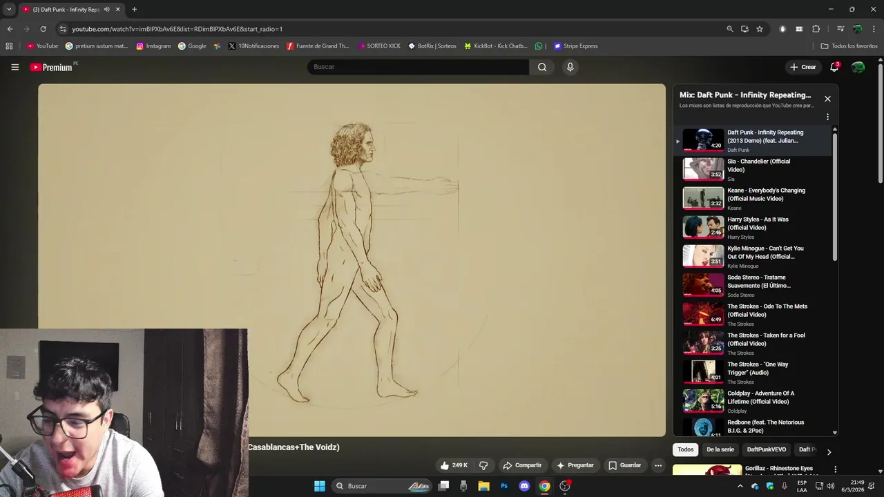This screenshot has width=884, height=497.
Task: Open tab search dropdown arrow
Action: tap(9, 10)
